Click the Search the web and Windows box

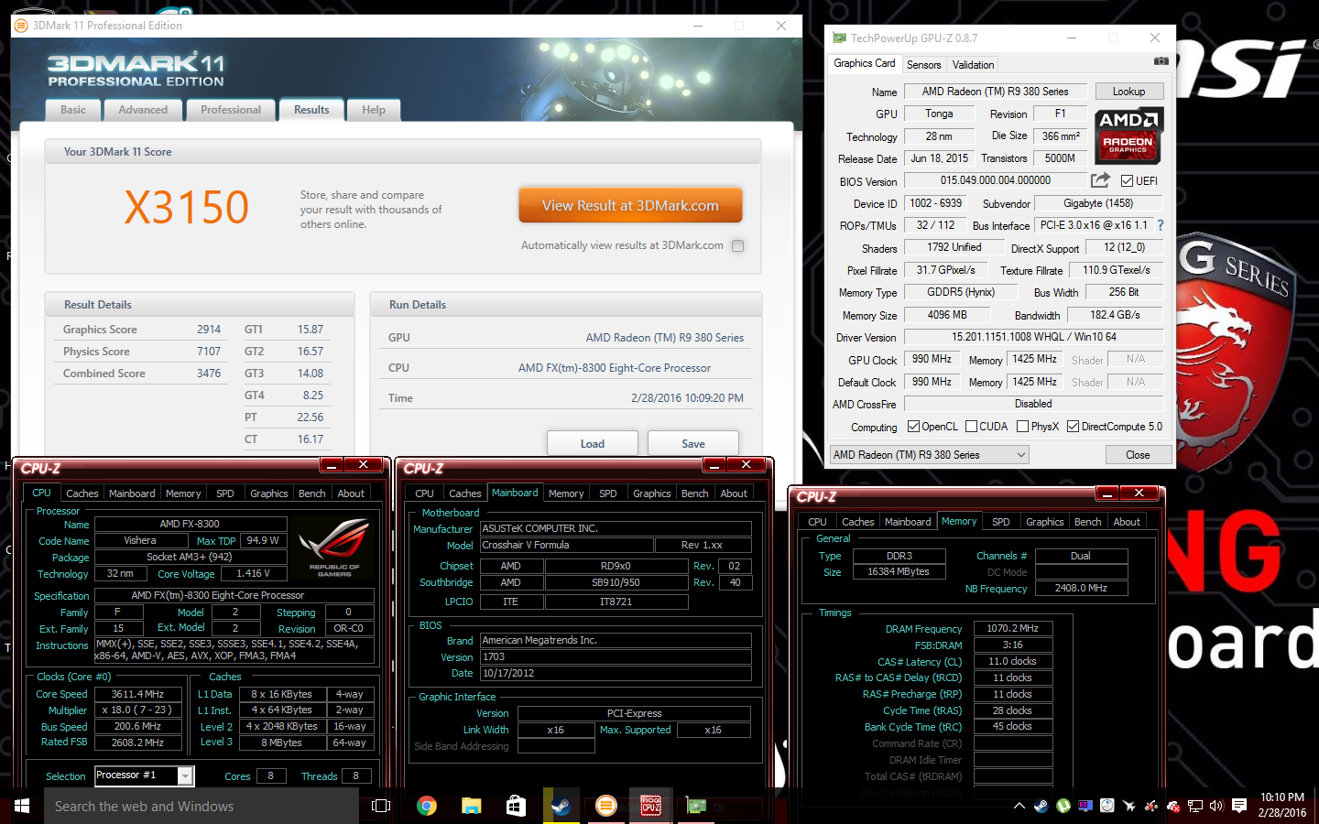pyautogui.click(x=202, y=806)
